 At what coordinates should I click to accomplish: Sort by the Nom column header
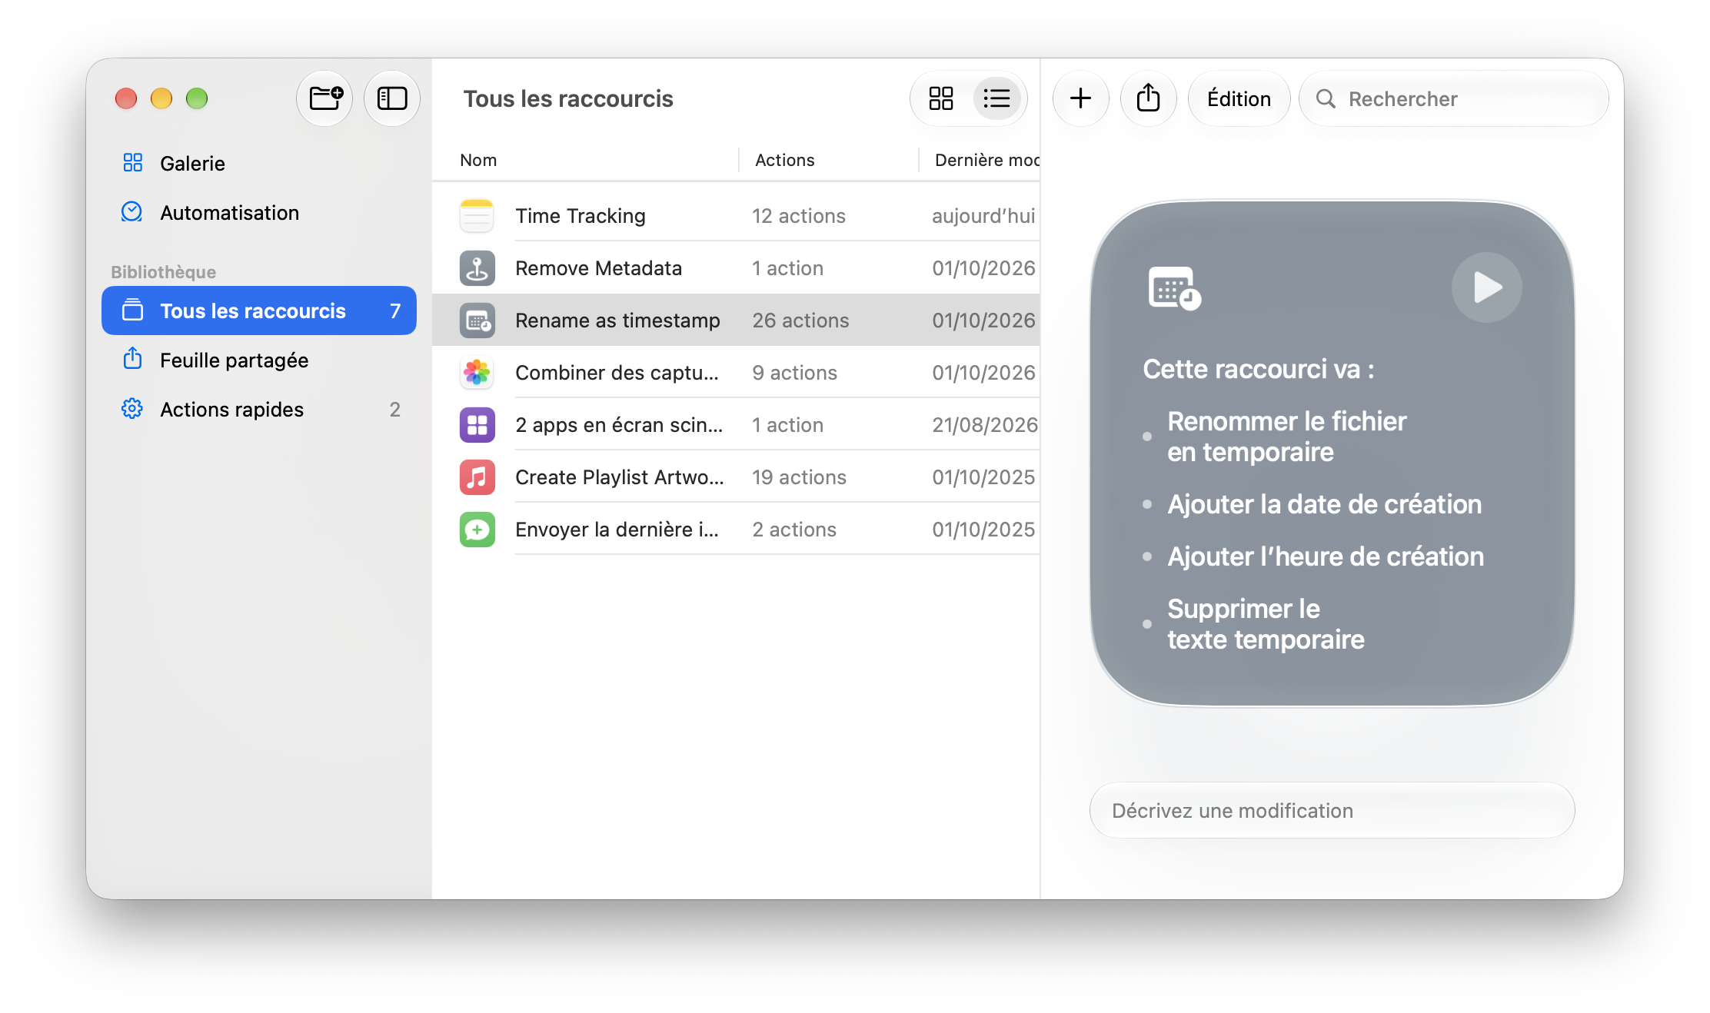point(478,160)
